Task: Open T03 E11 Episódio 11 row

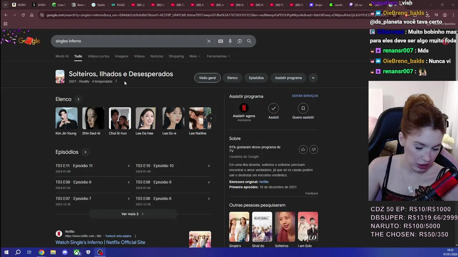Action: coord(93,168)
